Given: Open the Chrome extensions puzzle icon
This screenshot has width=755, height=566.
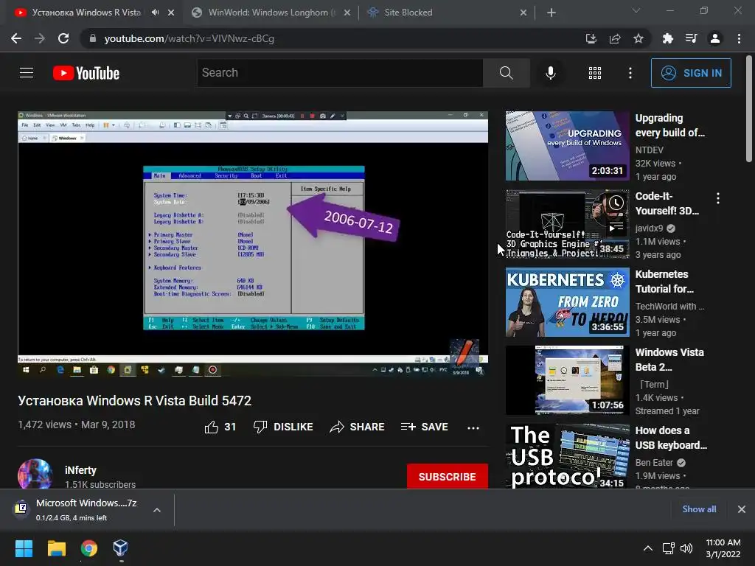Looking at the screenshot, I should (x=668, y=38).
